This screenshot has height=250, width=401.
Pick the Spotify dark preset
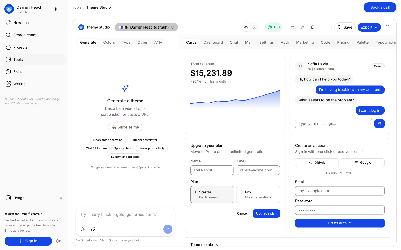click(123, 148)
